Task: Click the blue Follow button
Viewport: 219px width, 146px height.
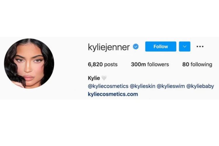Action: (161, 46)
